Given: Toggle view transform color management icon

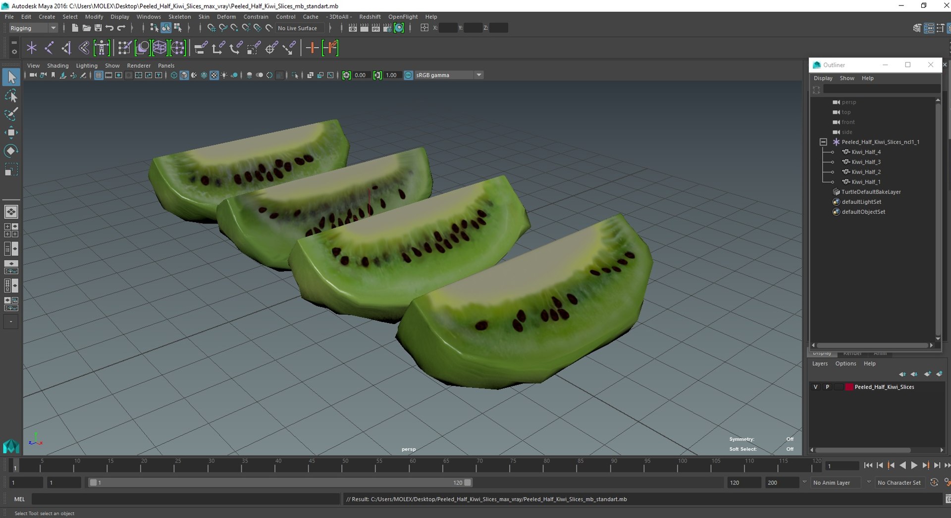Looking at the screenshot, I should (x=409, y=75).
